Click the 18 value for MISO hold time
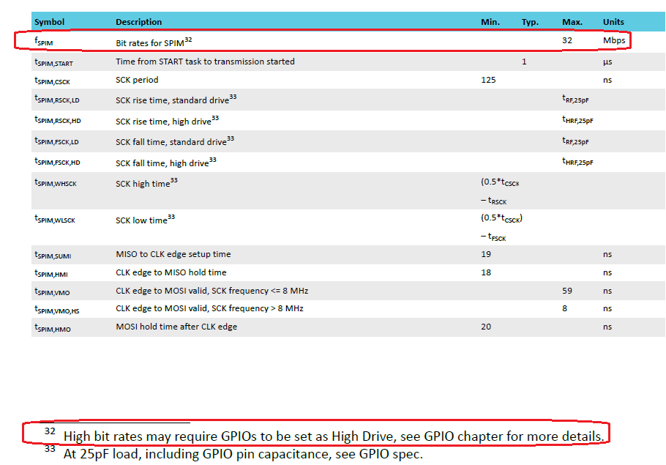 [x=486, y=272]
